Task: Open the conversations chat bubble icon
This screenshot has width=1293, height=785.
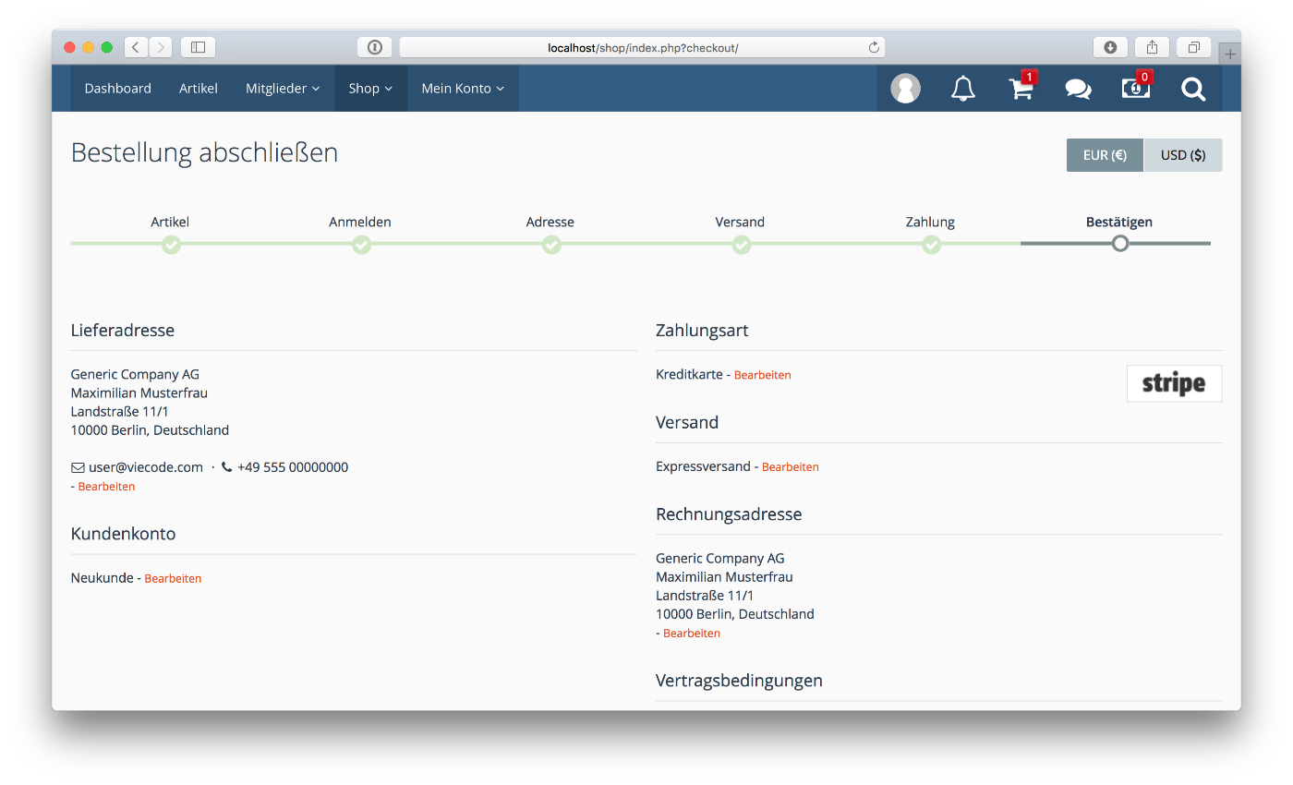Action: 1078,89
